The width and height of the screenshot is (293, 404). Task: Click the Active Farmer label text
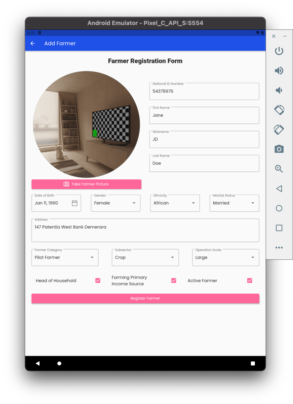[x=202, y=281]
